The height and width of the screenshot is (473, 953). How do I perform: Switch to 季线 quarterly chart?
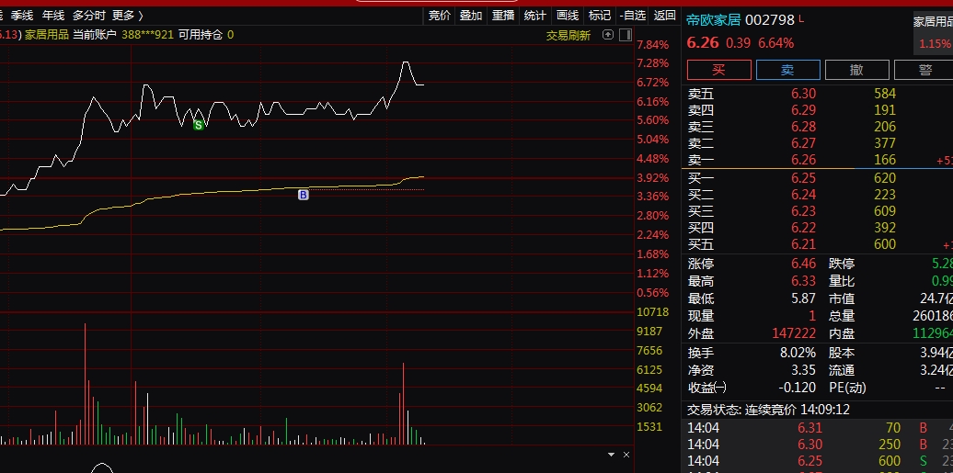[21, 16]
